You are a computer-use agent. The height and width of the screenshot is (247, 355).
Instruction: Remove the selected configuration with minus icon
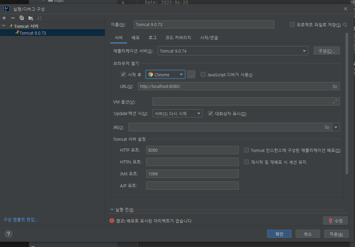[13, 18]
